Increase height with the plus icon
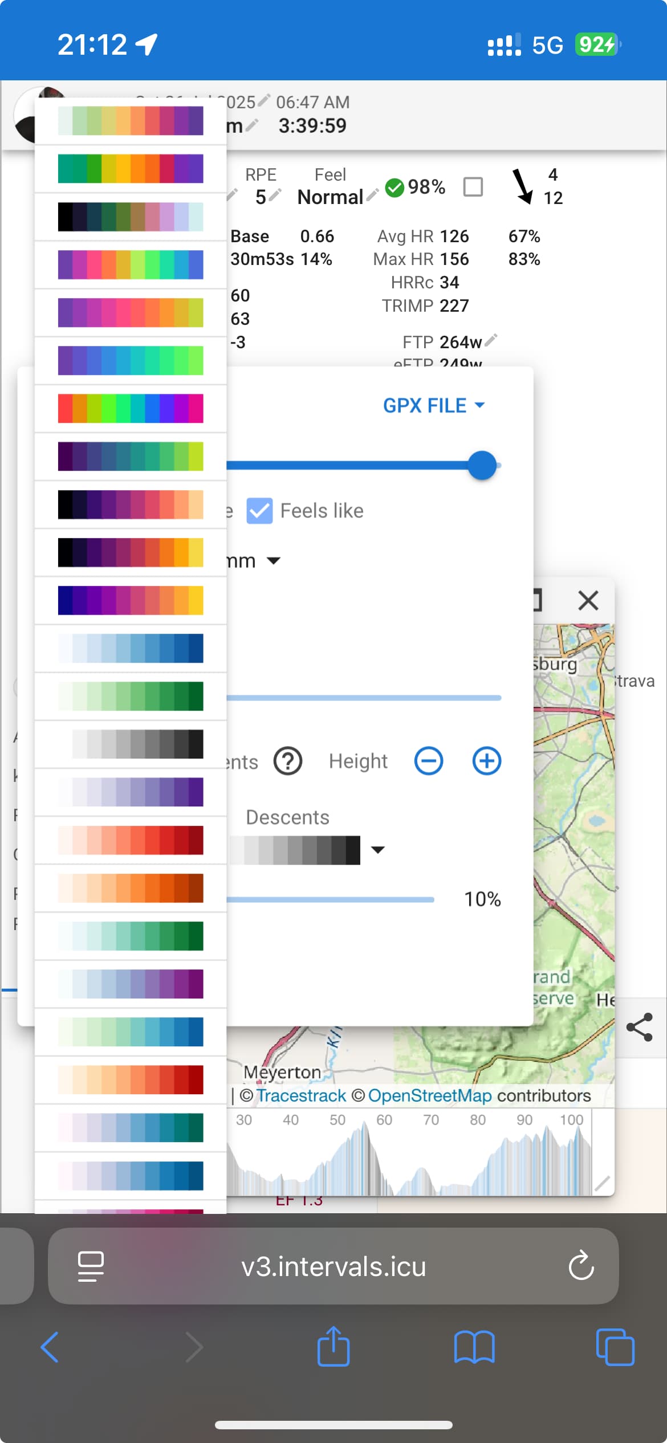Viewport: 667px width, 1443px height. click(487, 761)
